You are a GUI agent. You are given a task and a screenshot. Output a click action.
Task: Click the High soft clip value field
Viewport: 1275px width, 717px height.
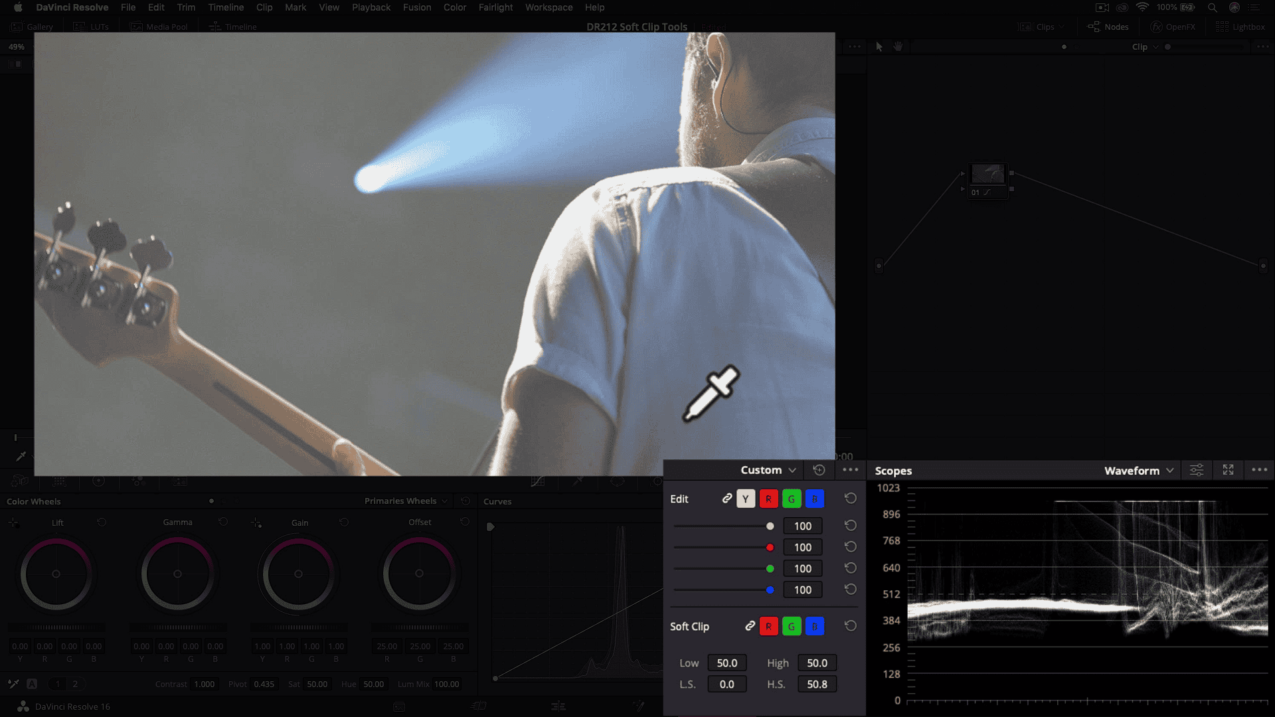tap(817, 663)
